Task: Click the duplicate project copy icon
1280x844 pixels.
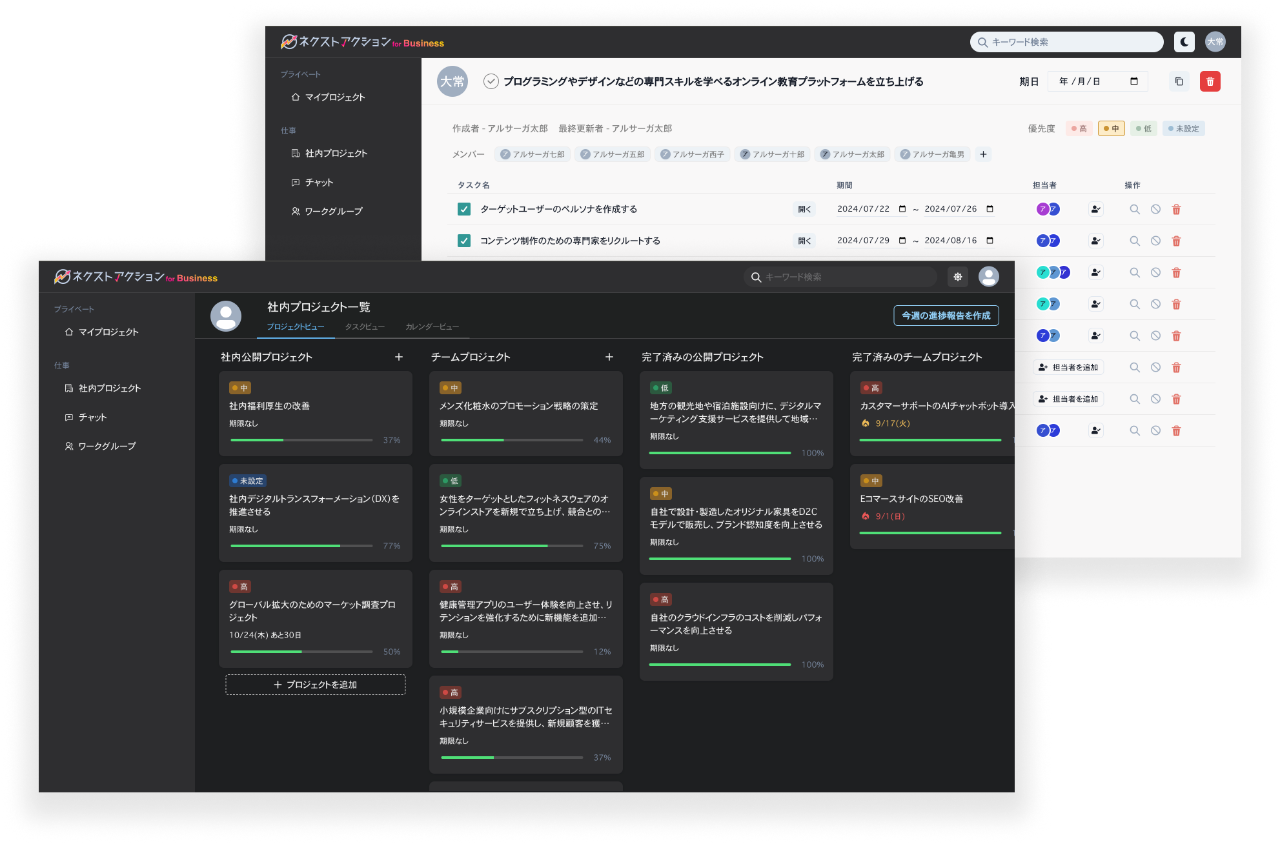Action: tap(1179, 81)
